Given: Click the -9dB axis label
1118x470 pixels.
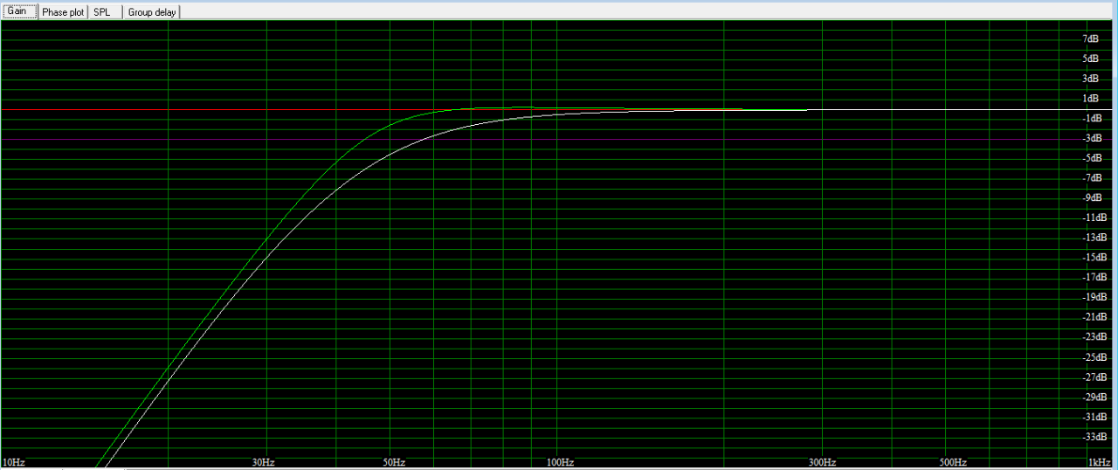Looking at the screenshot, I should [x=1091, y=198].
